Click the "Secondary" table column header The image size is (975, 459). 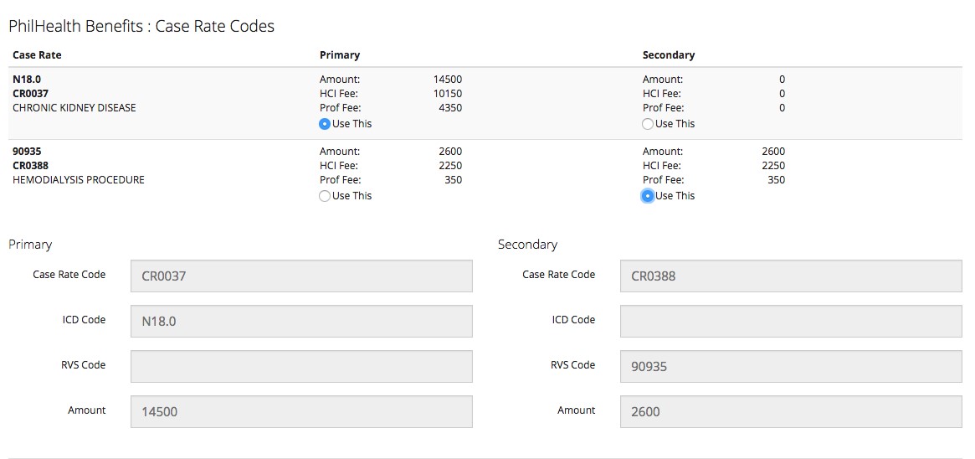pyautogui.click(x=668, y=55)
